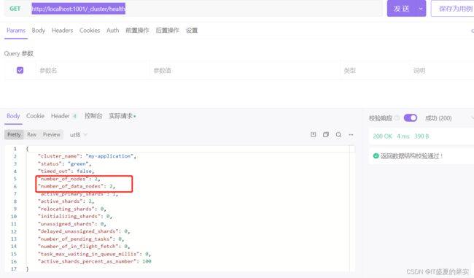The width and height of the screenshot is (474, 278).
Task: Open the Send button dropdown arrow
Action: [421, 9]
